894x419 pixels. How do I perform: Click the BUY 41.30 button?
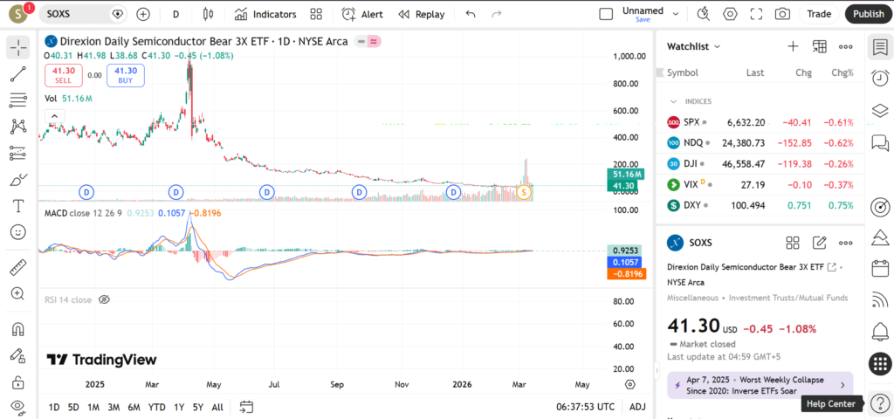pyautogui.click(x=126, y=75)
